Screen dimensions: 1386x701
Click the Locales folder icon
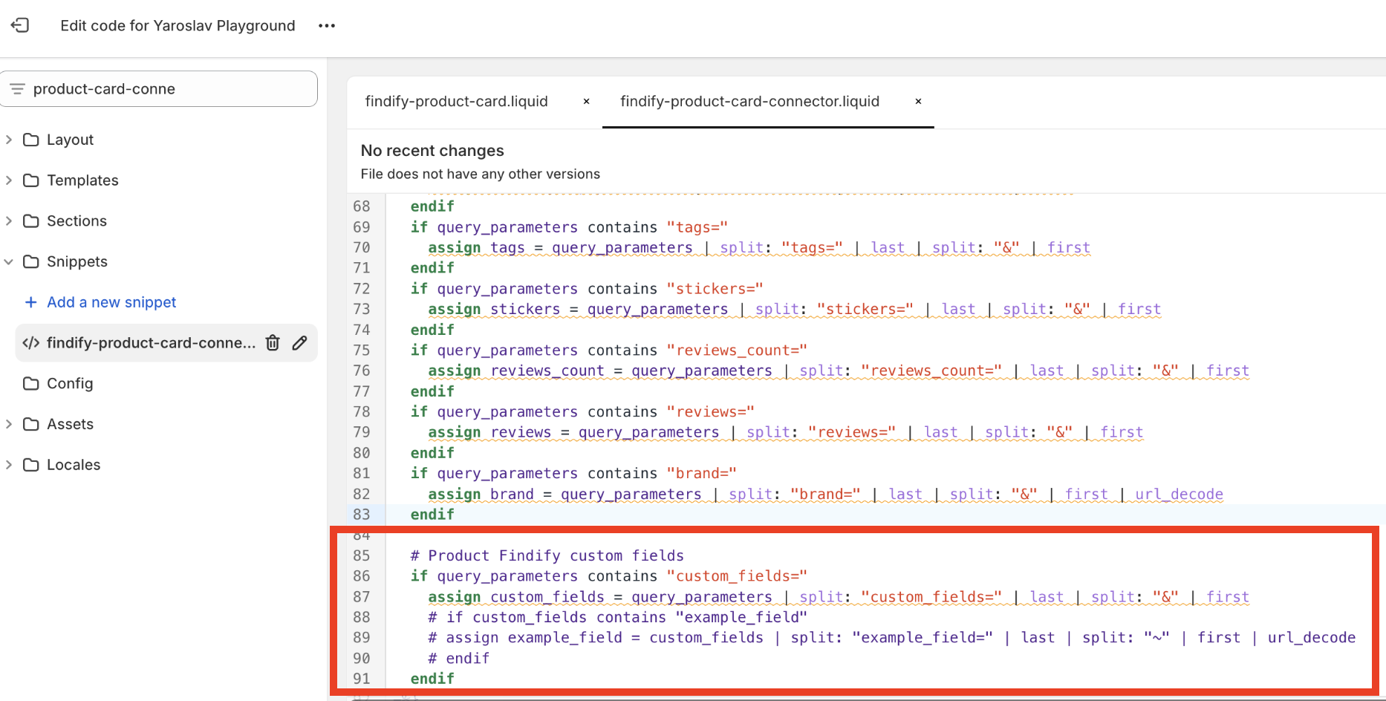click(x=30, y=465)
